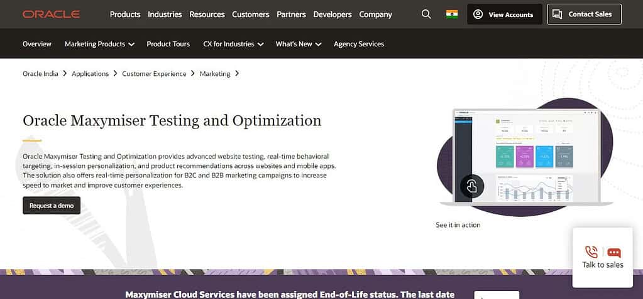
Task: Select the India flag country icon
Action: (x=452, y=14)
